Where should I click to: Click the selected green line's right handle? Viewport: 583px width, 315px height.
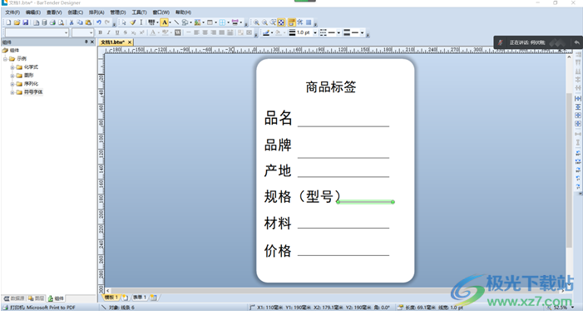[393, 202]
